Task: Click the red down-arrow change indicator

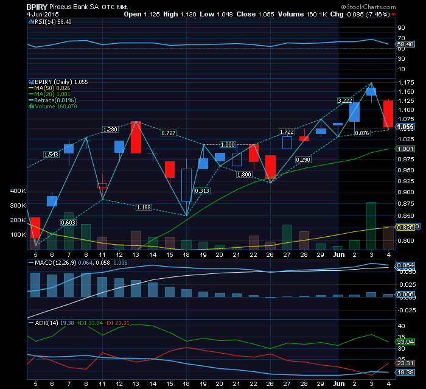Action: click(393, 15)
